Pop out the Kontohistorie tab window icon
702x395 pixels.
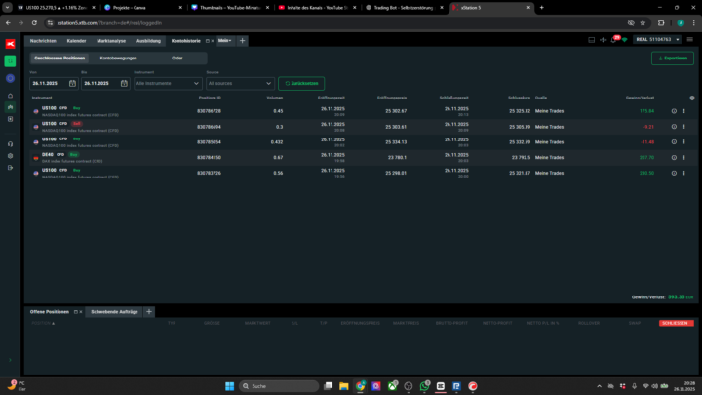207,41
